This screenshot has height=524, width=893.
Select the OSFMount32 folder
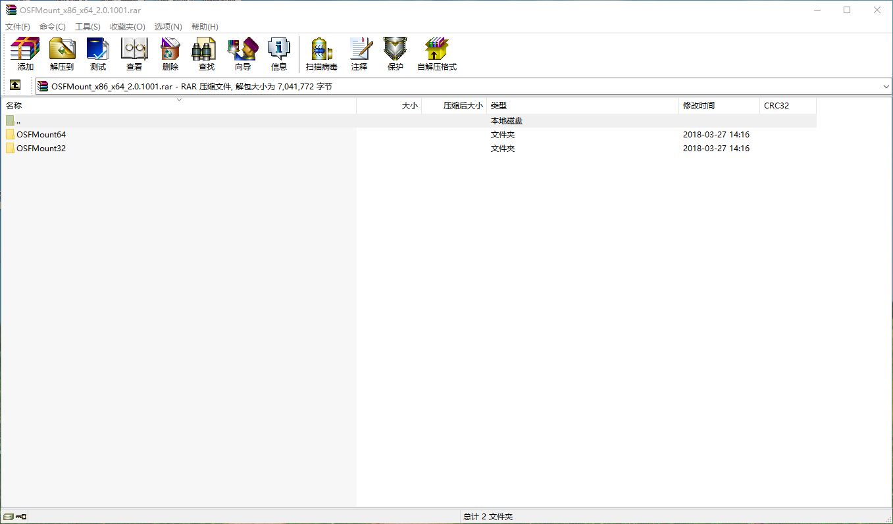[41, 149]
